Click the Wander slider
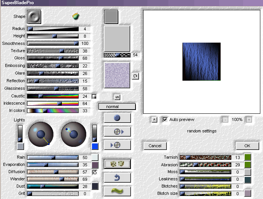The image size is (263, 199). (x=53, y=179)
